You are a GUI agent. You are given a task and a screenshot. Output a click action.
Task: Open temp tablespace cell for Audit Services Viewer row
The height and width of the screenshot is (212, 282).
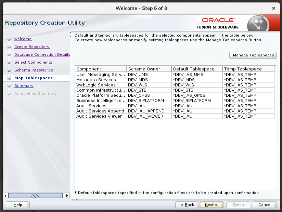click(248, 116)
